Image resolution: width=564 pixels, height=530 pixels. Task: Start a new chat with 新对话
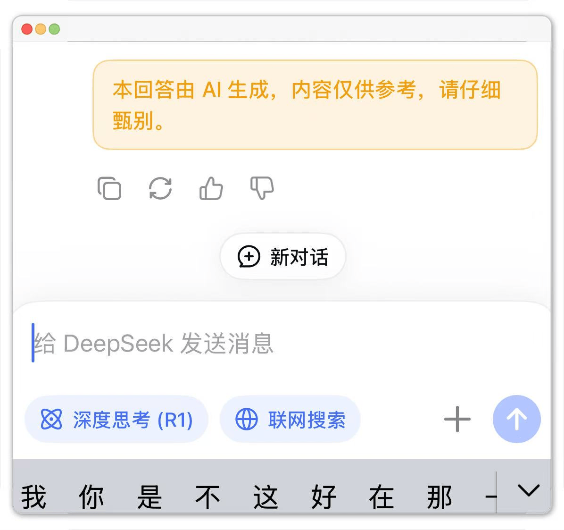(x=283, y=257)
